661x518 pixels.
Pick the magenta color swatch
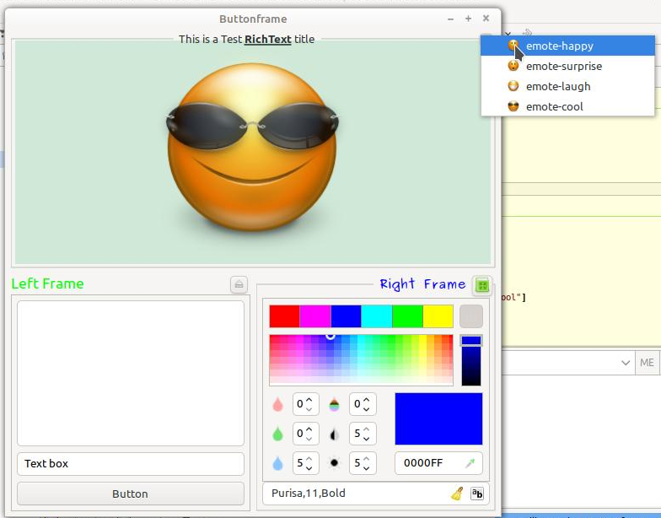[x=315, y=316]
